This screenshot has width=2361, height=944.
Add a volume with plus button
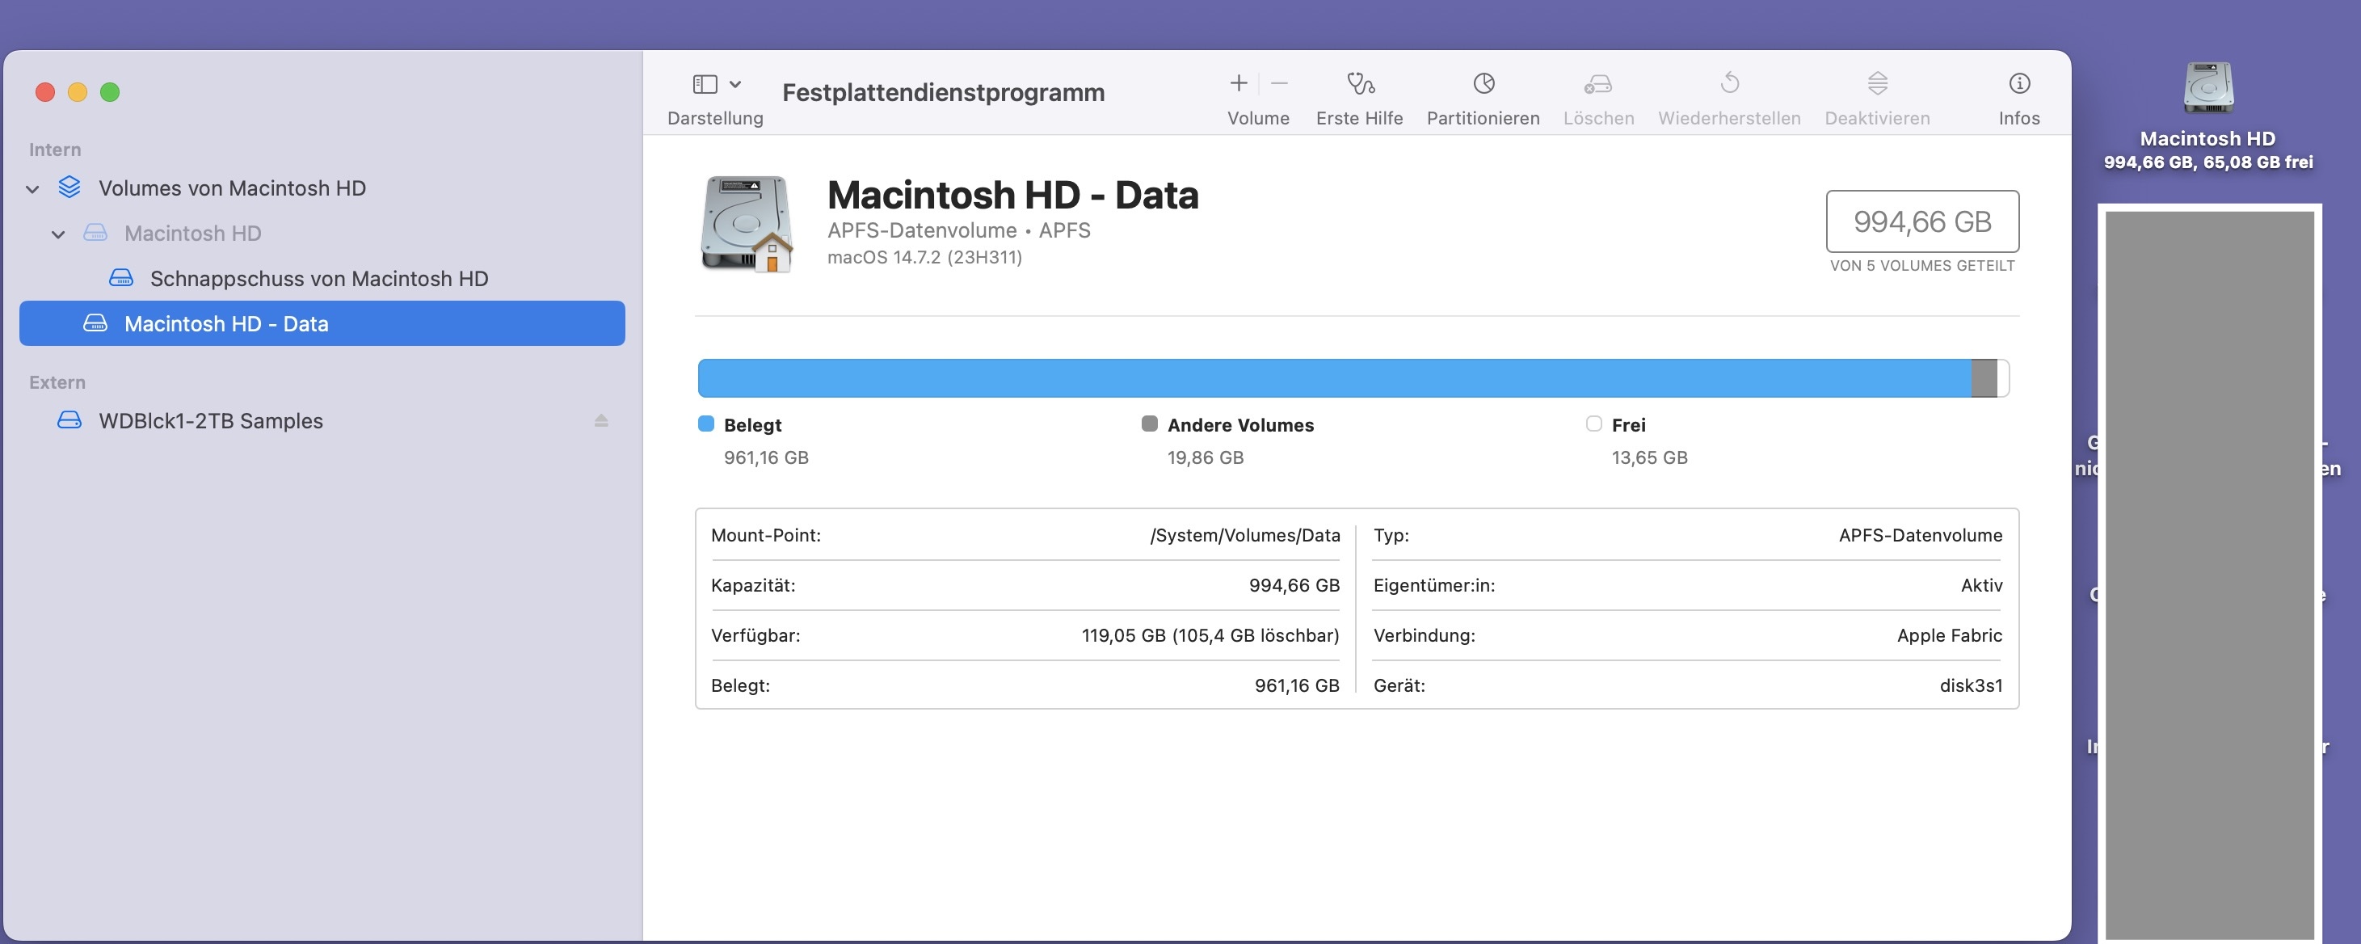[x=1238, y=84]
